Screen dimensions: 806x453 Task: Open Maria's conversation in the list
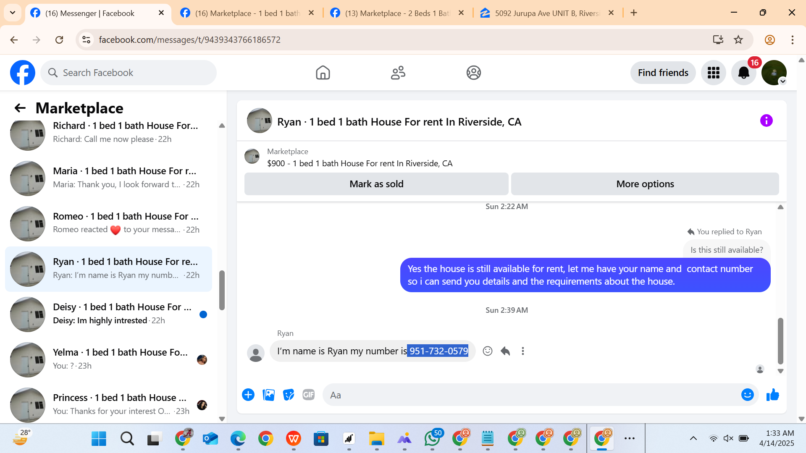[x=109, y=178]
